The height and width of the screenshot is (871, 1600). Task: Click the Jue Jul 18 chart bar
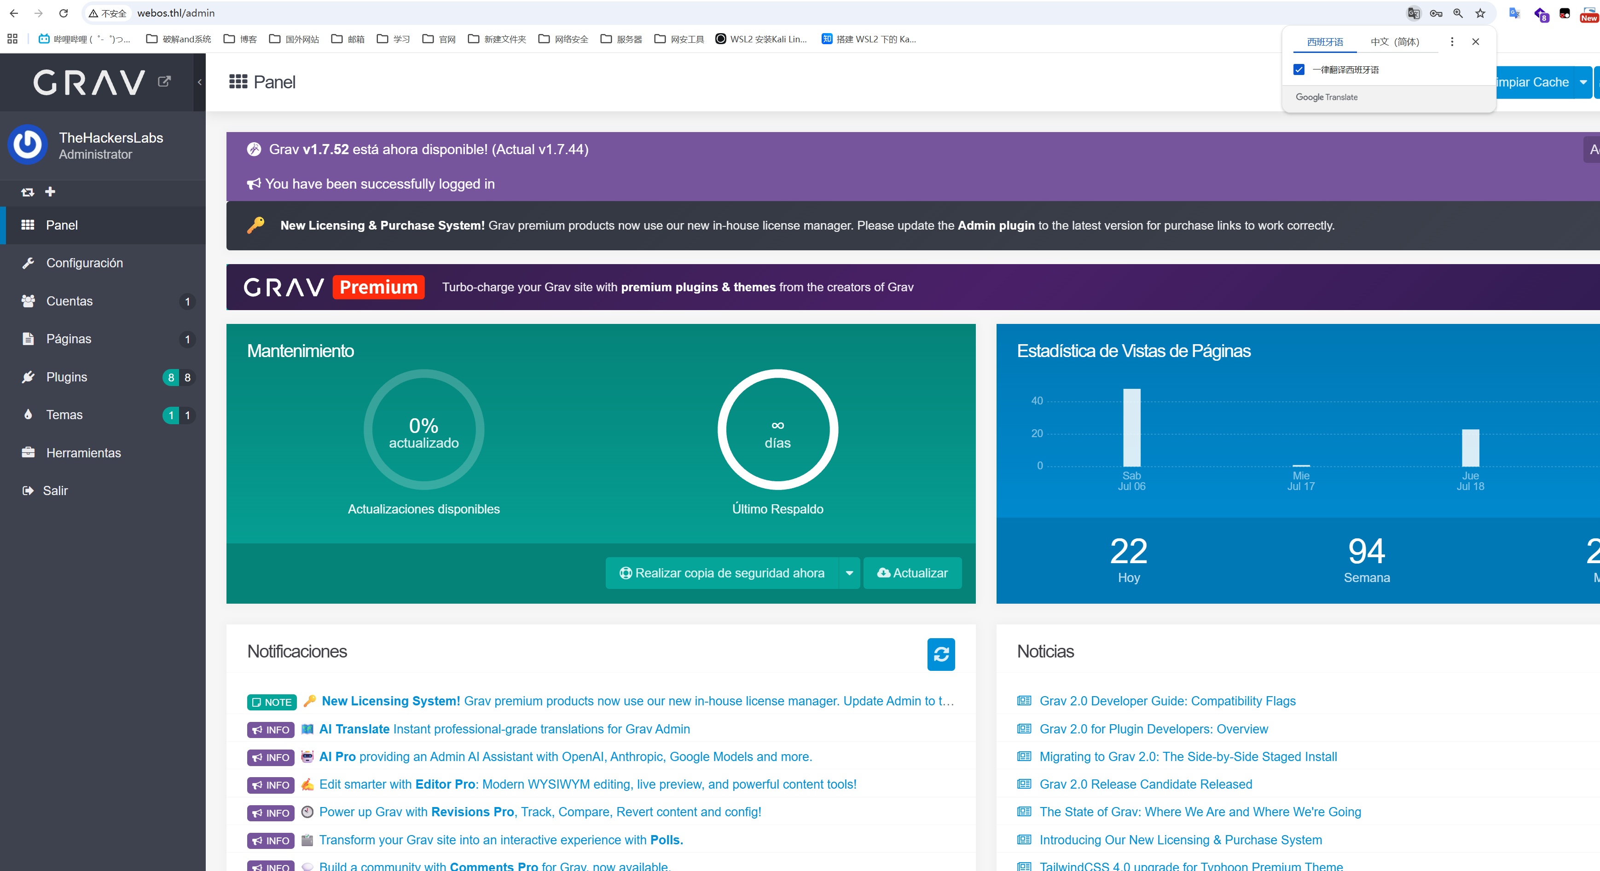click(1470, 448)
